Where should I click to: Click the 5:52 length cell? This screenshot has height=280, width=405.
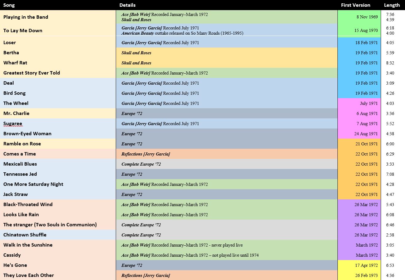(393, 123)
